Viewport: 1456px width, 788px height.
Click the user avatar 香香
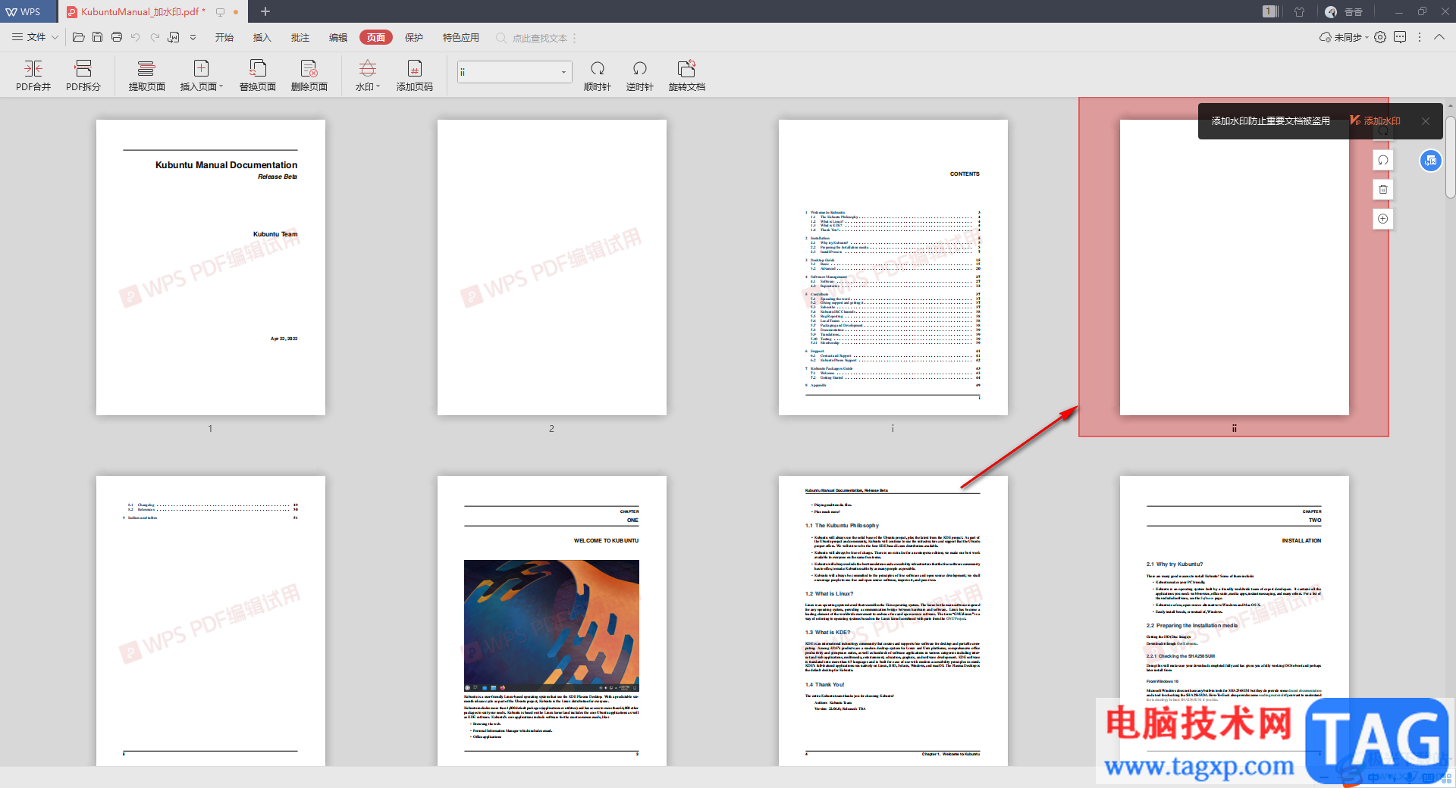pos(1343,12)
